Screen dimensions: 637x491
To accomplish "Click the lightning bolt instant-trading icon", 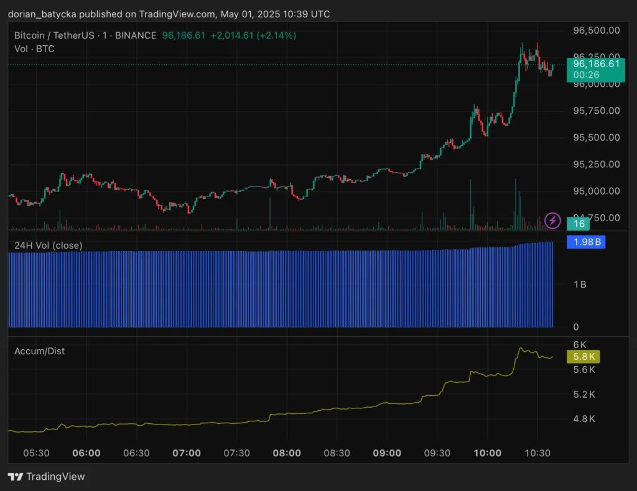I will coord(552,221).
